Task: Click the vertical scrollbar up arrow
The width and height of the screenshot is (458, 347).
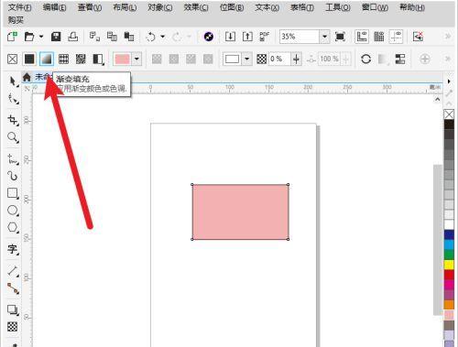Action: point(438,99)
